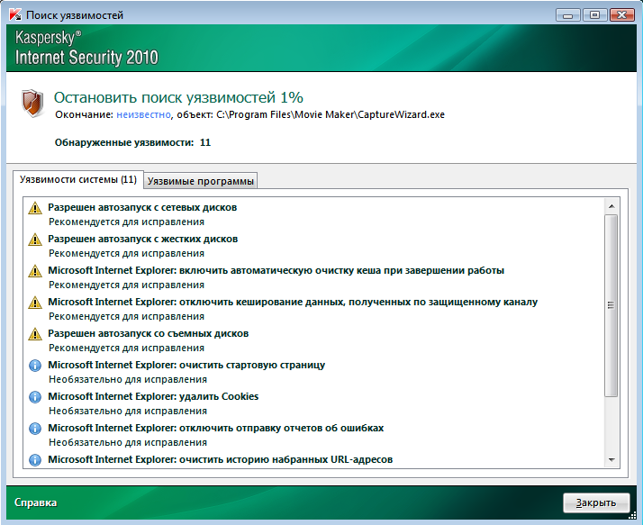The width and height of the screenshot is (643, 525).
Task: Switch to 'Уязвимости системы (11)' tab
Action: 78,179
